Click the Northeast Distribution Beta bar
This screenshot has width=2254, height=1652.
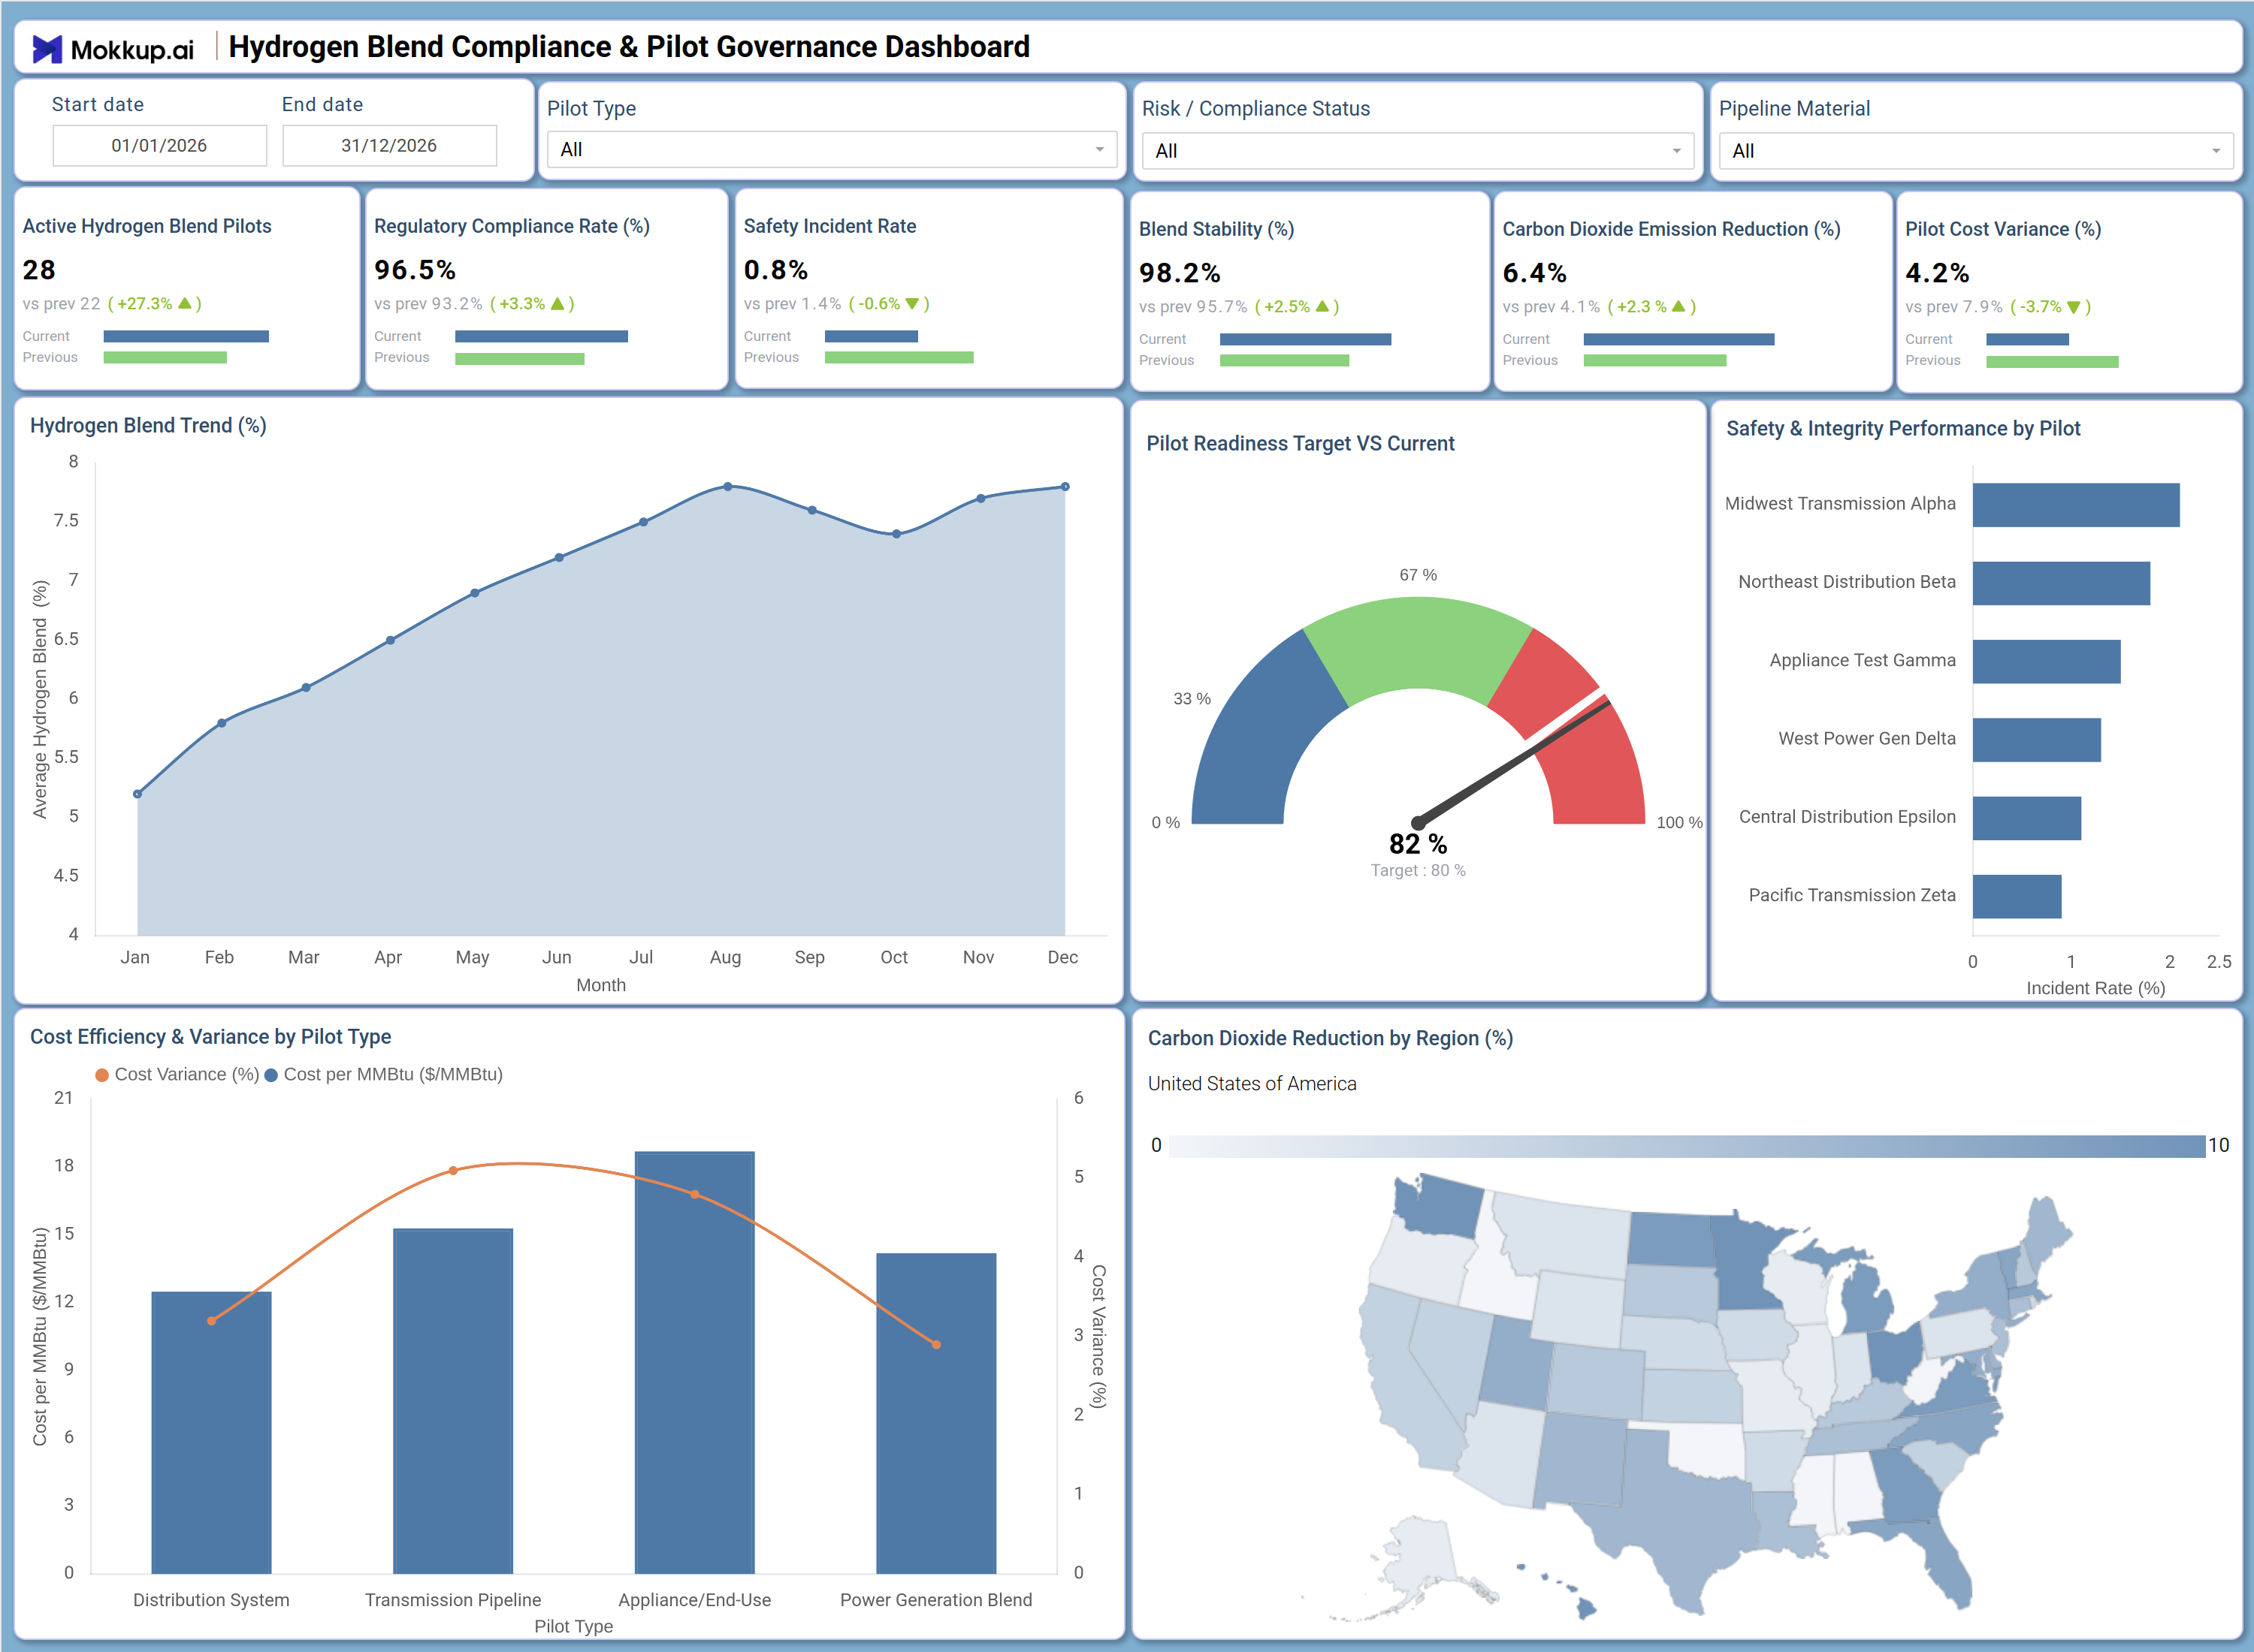pyautogui.click(x=2061, y=583)
